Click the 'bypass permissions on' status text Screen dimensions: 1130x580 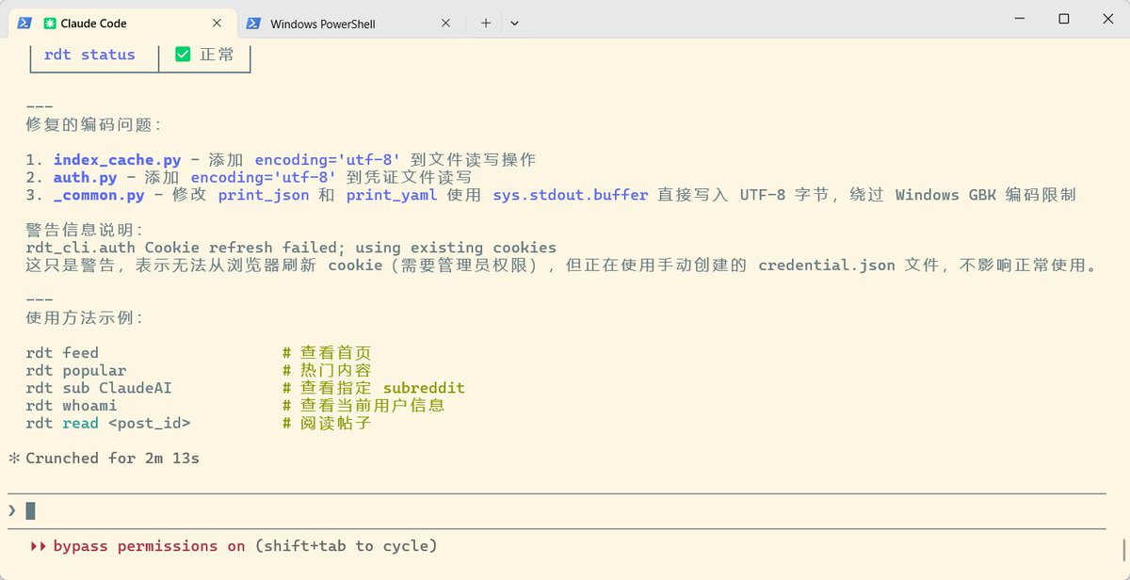149,546
